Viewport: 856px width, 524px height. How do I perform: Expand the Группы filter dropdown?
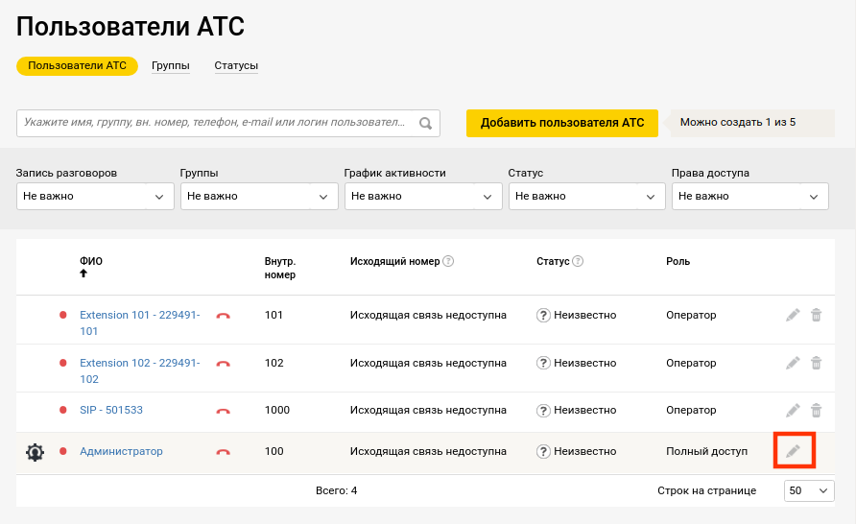click(x=259, y=196)
